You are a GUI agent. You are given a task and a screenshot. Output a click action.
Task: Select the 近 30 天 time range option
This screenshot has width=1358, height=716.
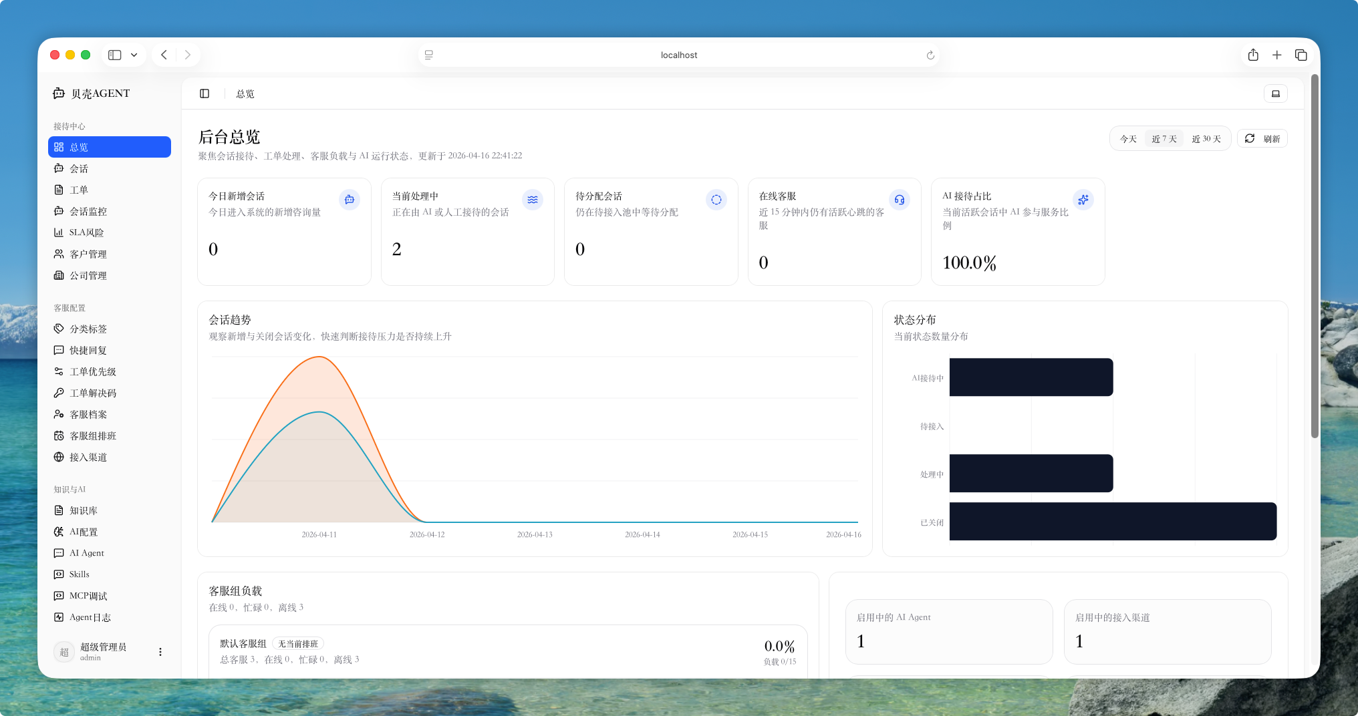tap(1206, 139)
